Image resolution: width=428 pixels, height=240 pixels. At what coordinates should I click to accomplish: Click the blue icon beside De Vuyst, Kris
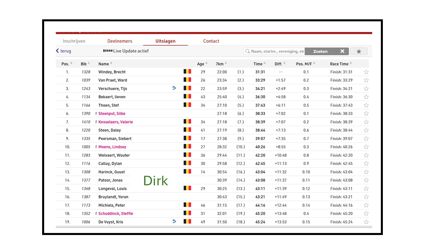pos(174,221)
